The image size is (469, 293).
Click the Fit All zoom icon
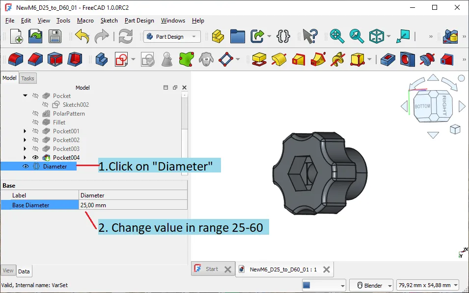pos(335,36)
